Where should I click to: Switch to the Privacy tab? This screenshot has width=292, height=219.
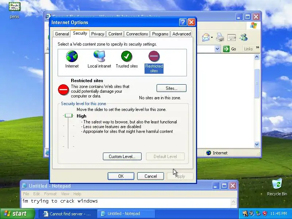click(x=97, y=34)
